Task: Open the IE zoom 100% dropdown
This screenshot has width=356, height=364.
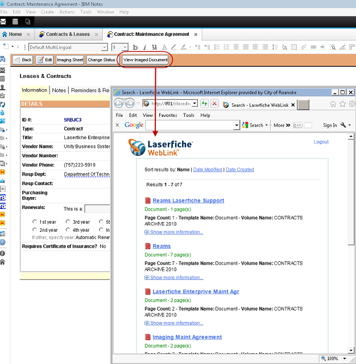Action: (345, 359)
